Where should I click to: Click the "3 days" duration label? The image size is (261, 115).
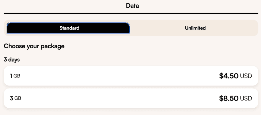pyautogui.click(x=12, y=60)
